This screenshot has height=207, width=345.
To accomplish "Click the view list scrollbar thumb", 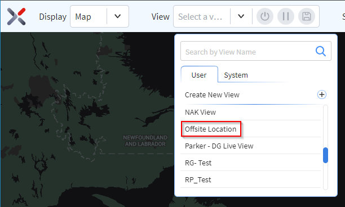I will 325,155.
